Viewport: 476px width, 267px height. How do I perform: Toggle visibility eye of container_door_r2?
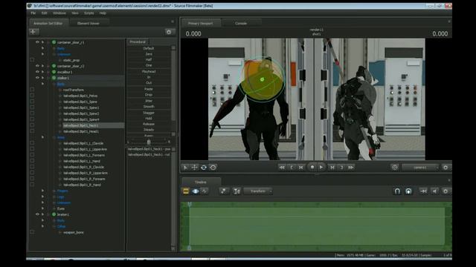pyautogui.click(x=37, y=66)
